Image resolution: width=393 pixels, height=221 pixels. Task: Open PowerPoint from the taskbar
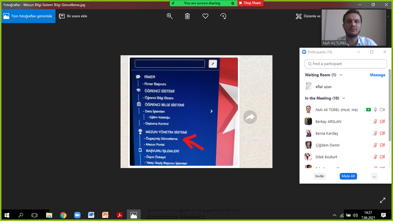pyautogui.click(x=105, y=215)
